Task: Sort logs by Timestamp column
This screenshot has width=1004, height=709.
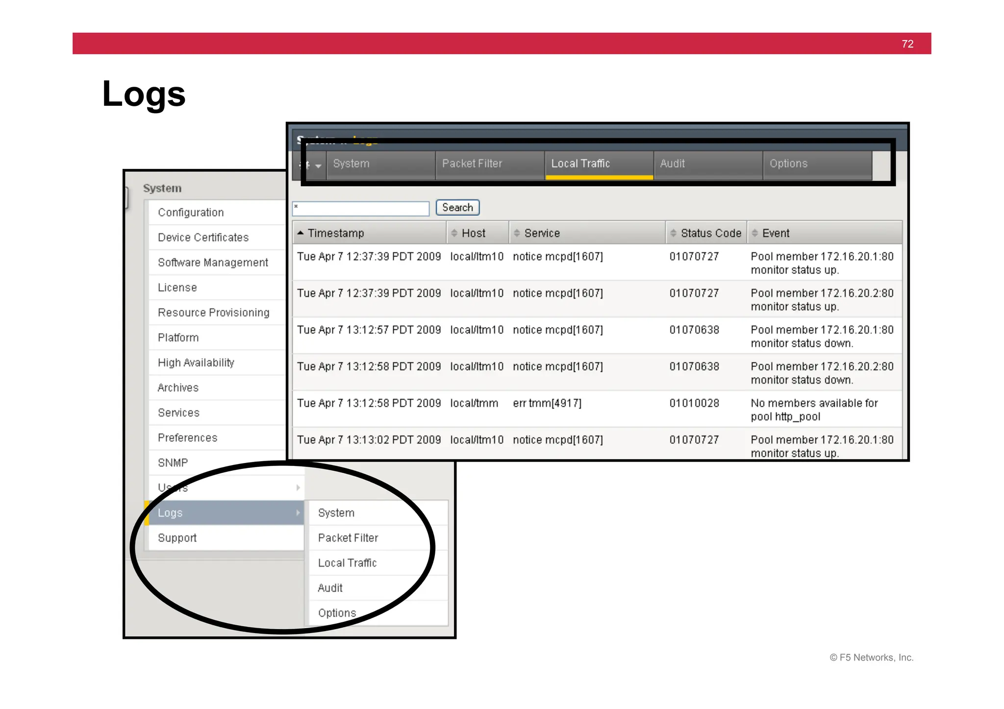Action: [370, 233]
